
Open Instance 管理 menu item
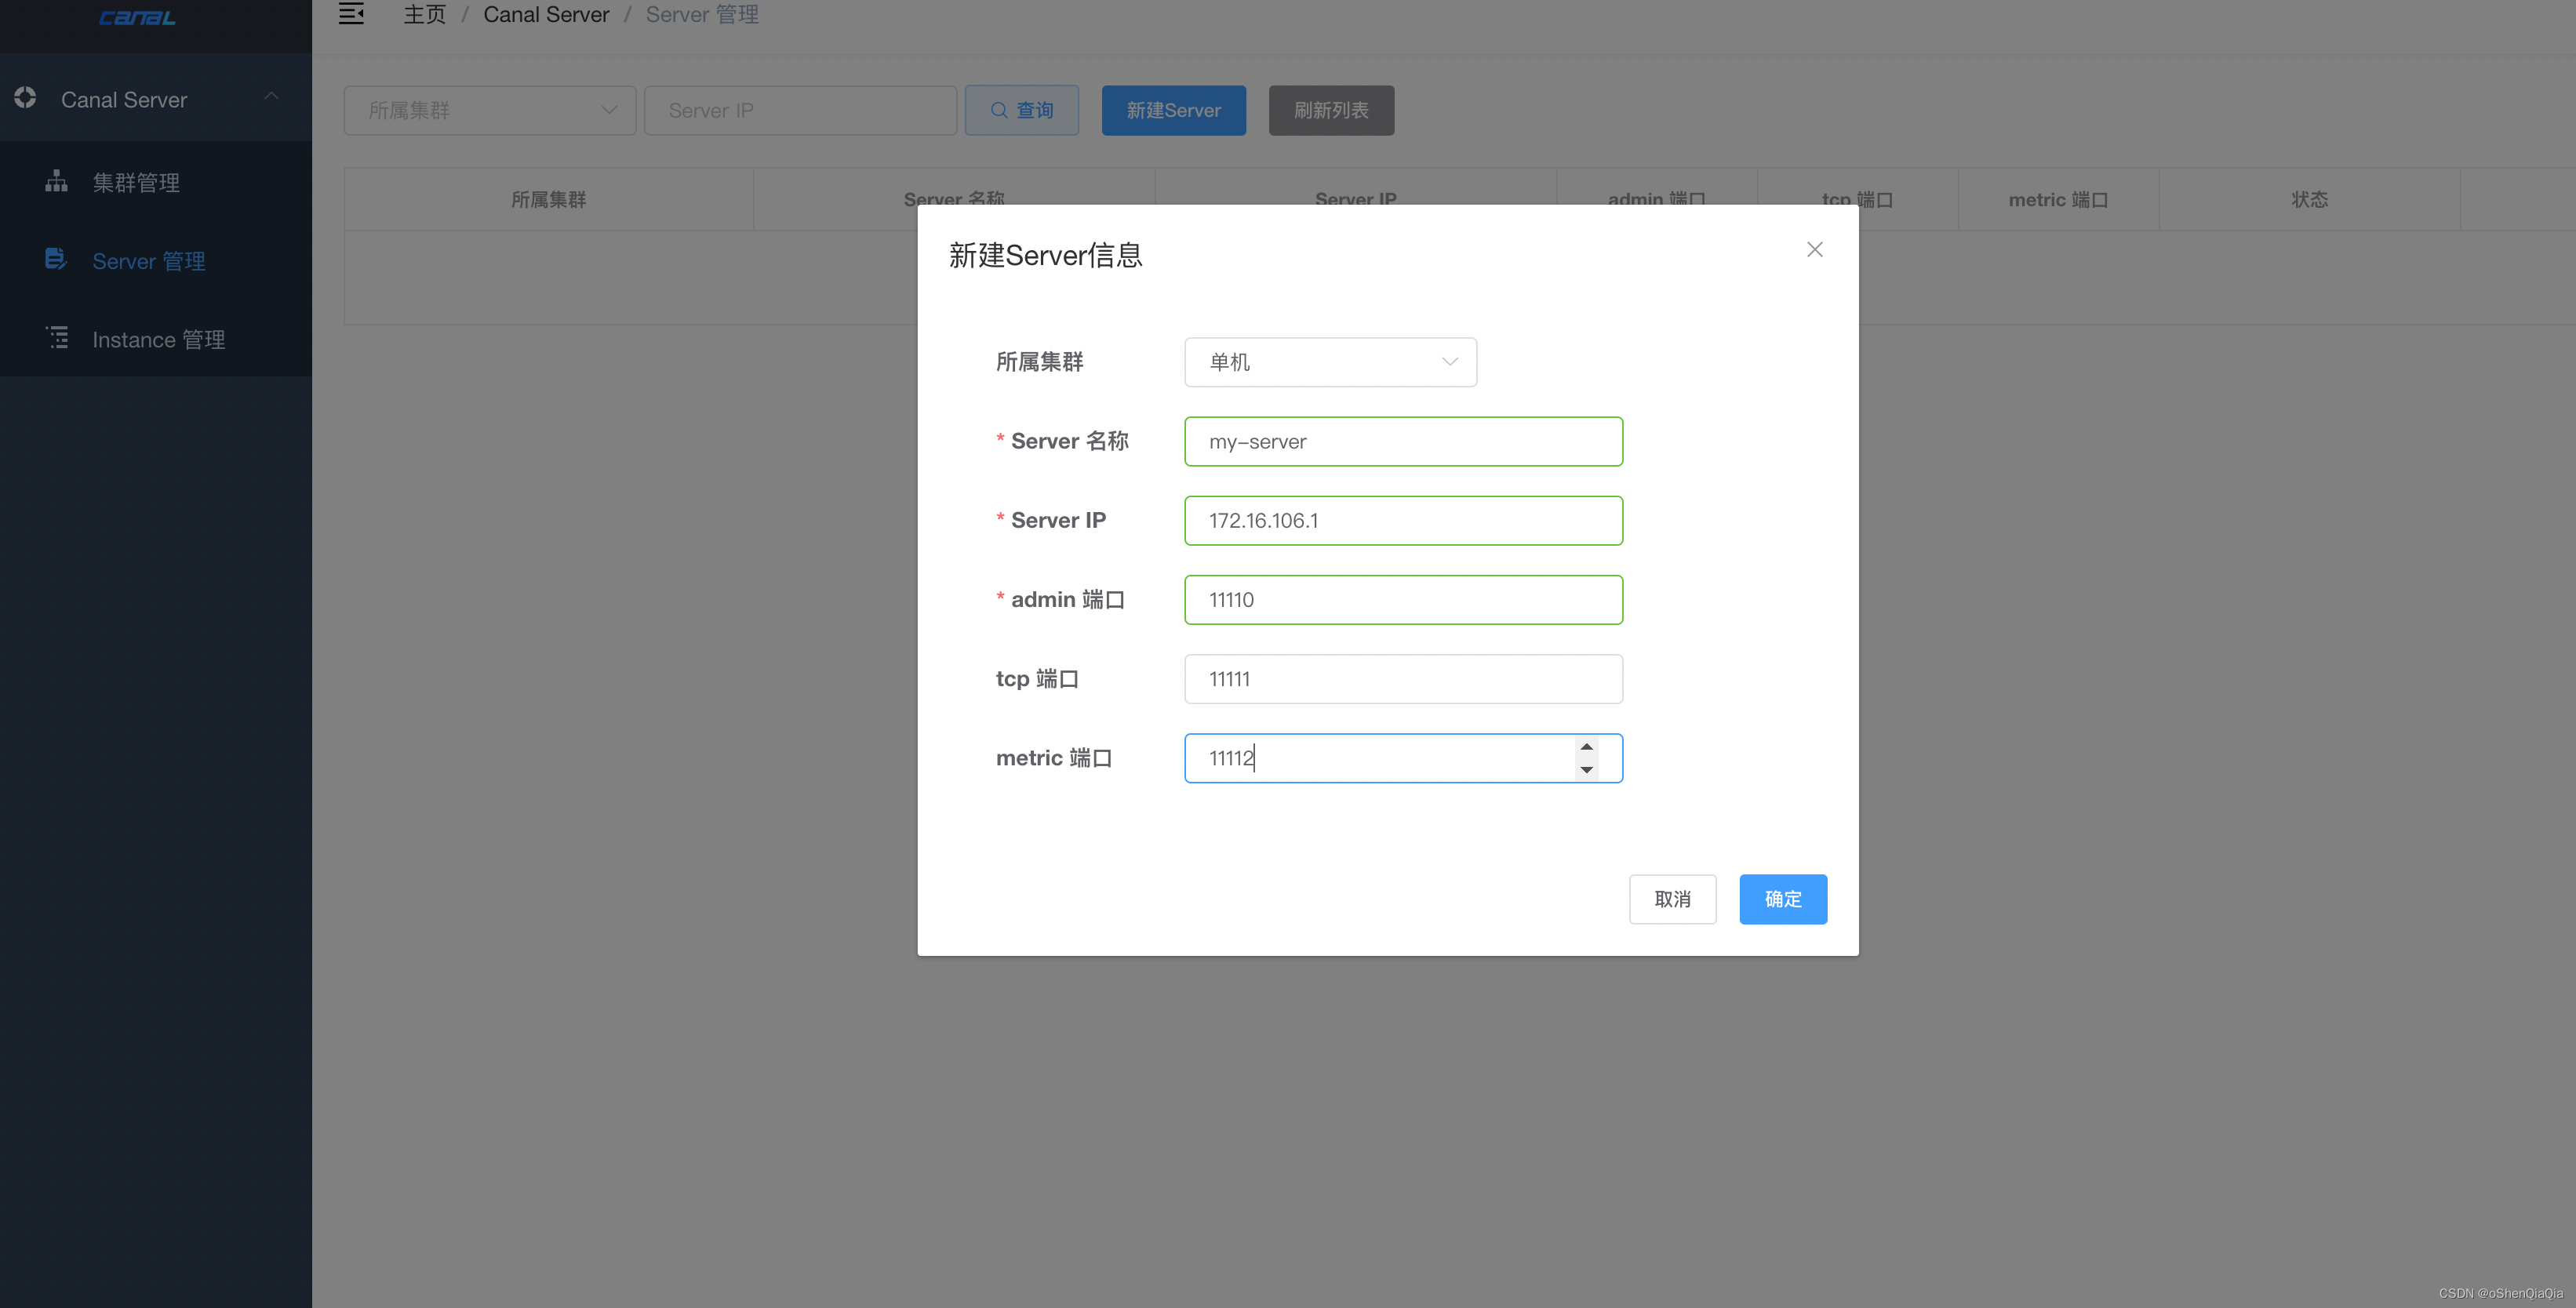pyautogui.click(x=158, y=339)
